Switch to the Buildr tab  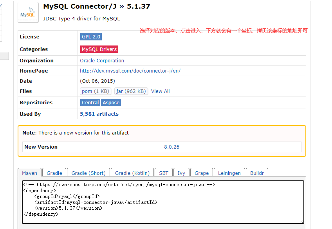257,173
